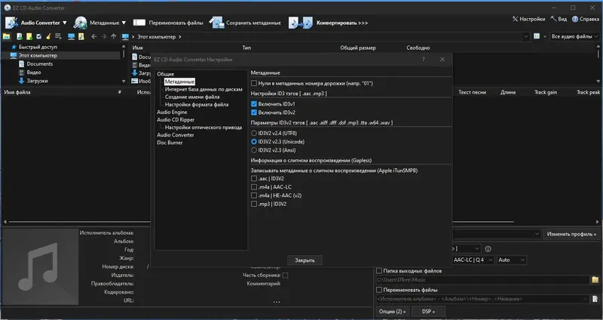The width and height of the screenshot is (603, 320).
Task: Select ID3V2 v2.3 (Unicode) radio button
Action: click(x=254, y=142)
